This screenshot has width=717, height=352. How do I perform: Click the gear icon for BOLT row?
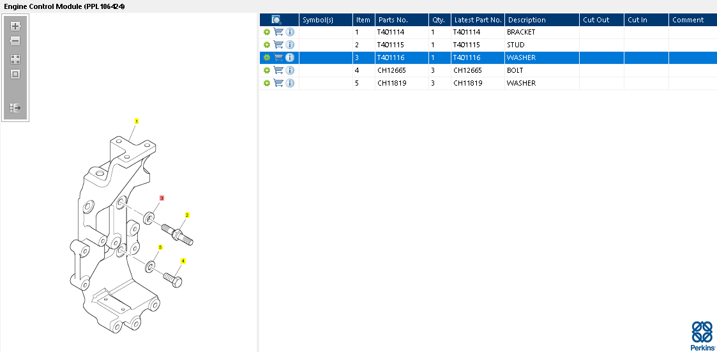267,70
